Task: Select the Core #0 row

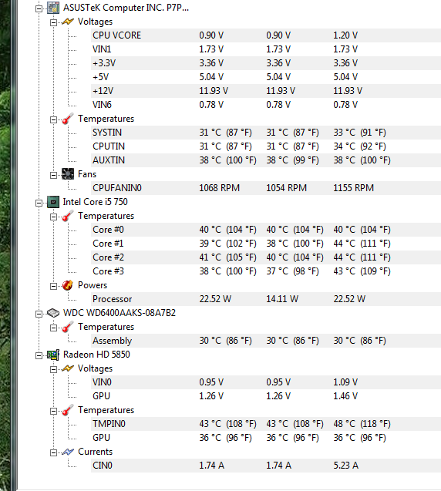Action: (266, 230)
